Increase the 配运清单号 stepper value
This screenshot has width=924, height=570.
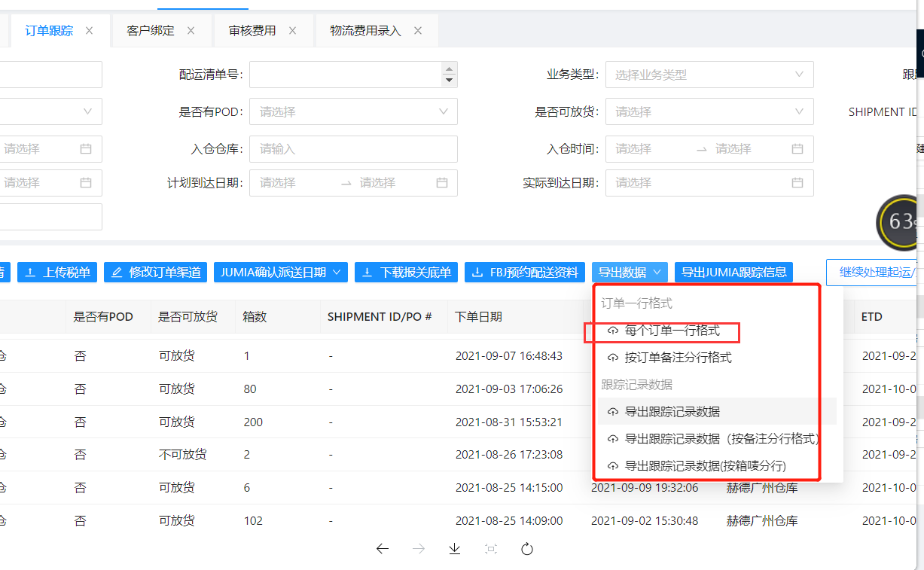click(x=450, y=69)
